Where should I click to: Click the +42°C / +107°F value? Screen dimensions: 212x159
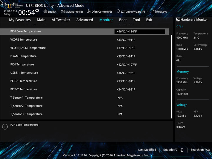pyautogui.click(x=127, y=64)
